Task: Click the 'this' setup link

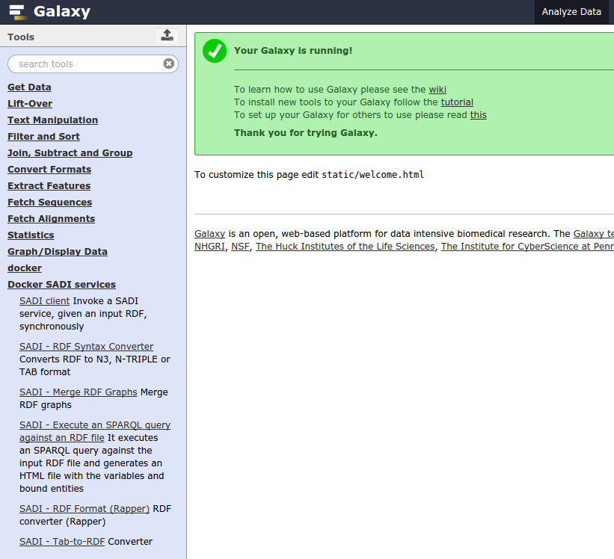Action: tap(478, 115)
